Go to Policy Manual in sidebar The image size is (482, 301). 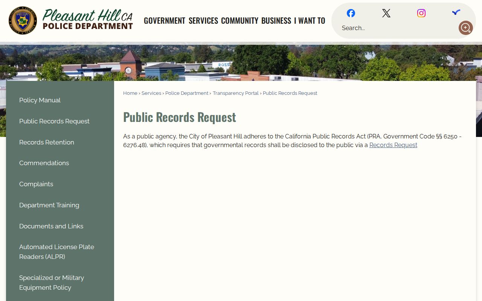(x=40, y=100)
